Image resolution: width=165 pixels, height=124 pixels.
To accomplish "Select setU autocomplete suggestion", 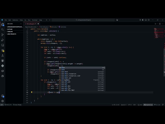I will click(x=82, y=68).
